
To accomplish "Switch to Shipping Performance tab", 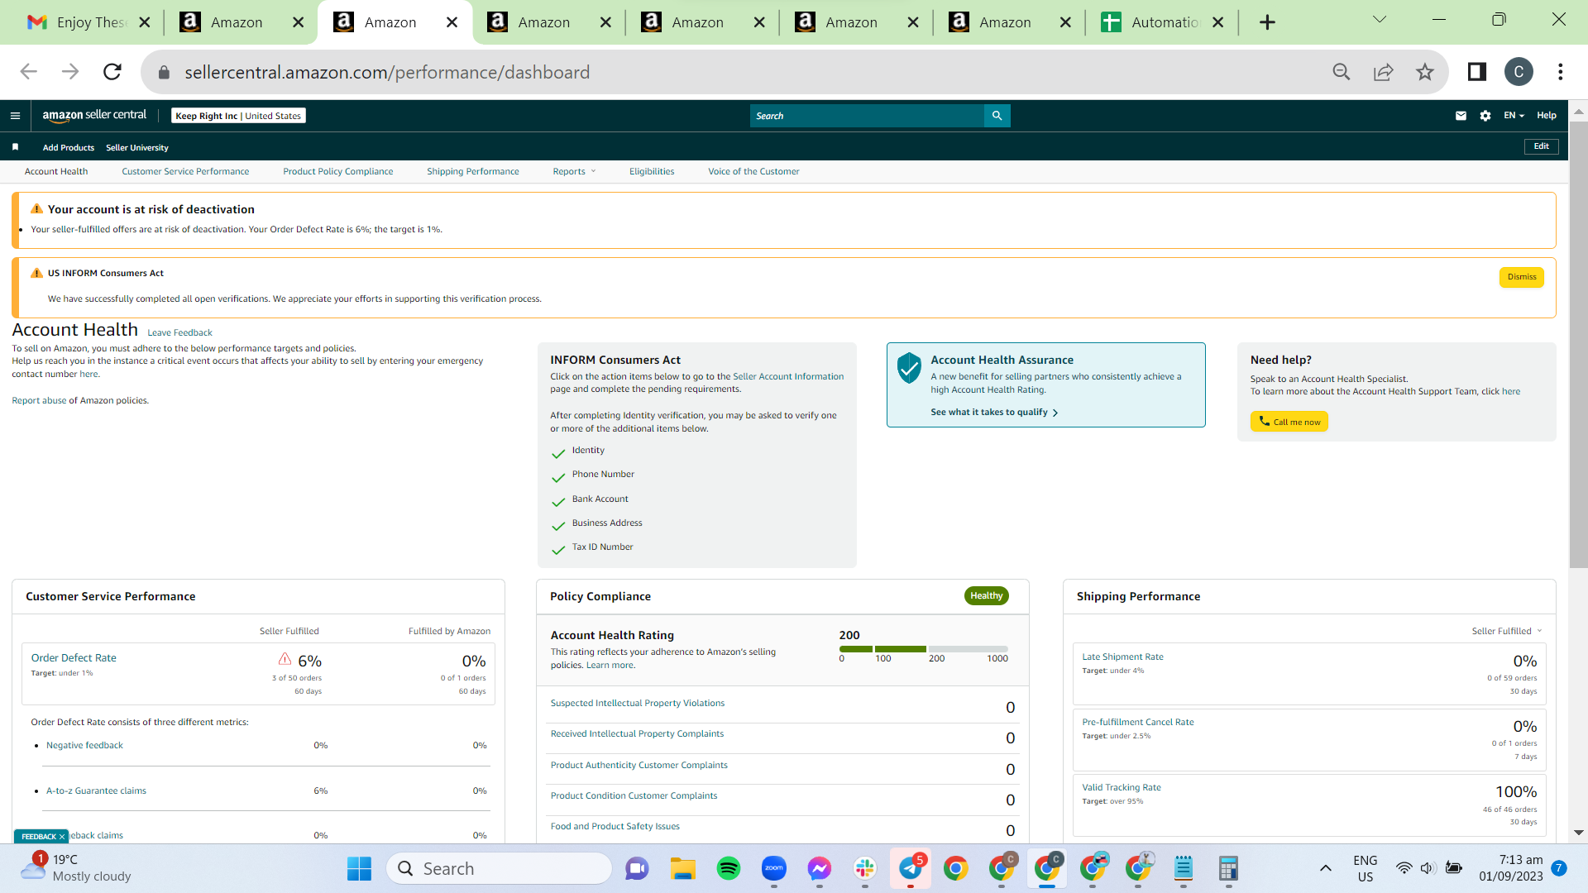I will click(x=473, y=171).
